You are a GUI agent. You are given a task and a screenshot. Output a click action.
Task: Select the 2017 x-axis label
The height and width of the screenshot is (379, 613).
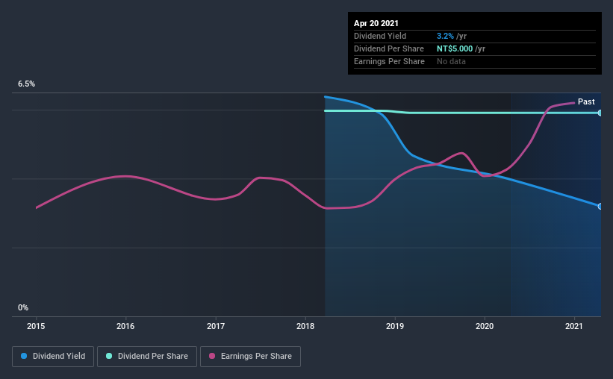pos(216,326)
